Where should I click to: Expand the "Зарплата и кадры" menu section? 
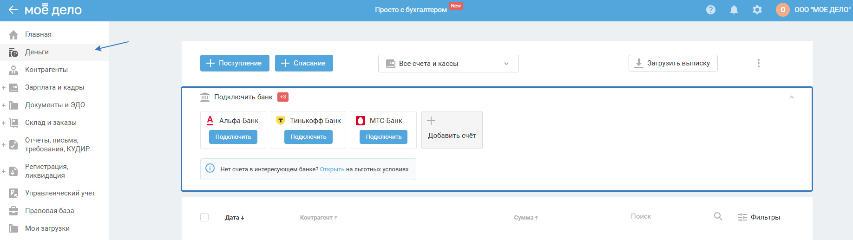(4, 87)
